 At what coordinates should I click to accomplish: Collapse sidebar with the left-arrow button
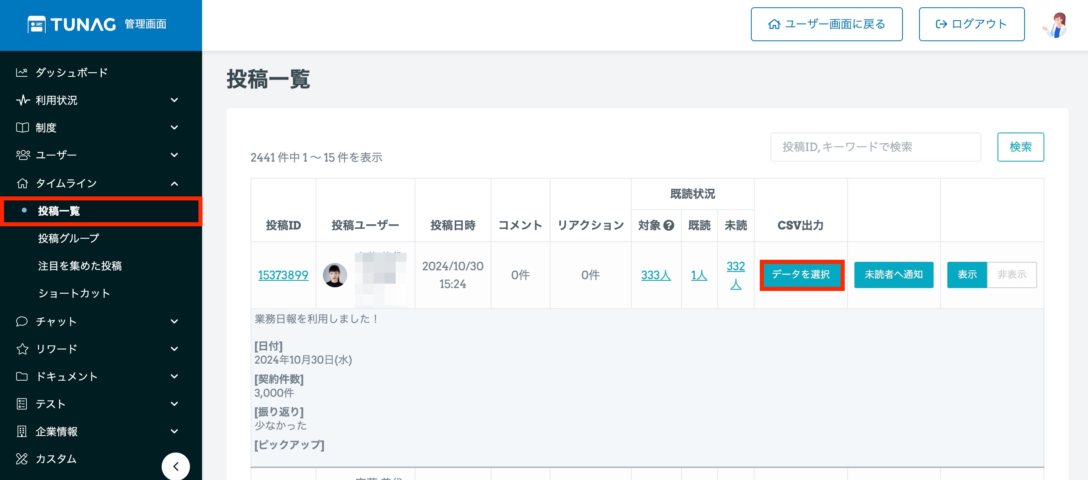point(176,466)
